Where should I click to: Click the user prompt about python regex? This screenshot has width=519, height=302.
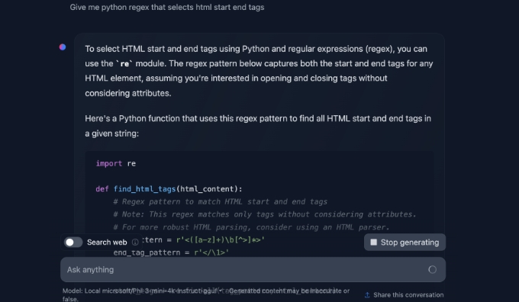pyautogui.click(x=167, y=8)
